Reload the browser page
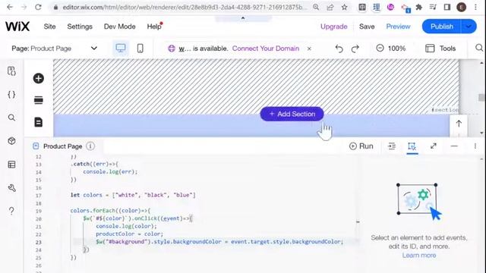The height and width of the screenshot is (273, 486). [x=38, y=7]
